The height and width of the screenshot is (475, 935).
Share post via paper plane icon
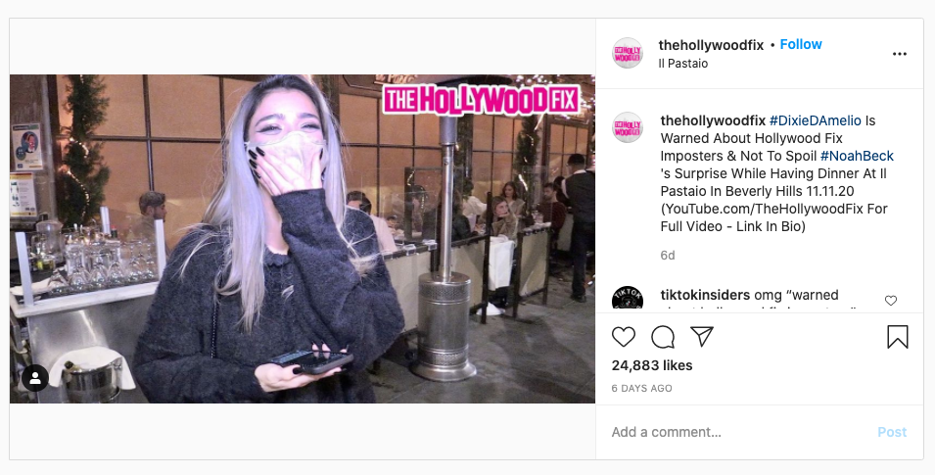pyautogui.click(x=702, y=337)
